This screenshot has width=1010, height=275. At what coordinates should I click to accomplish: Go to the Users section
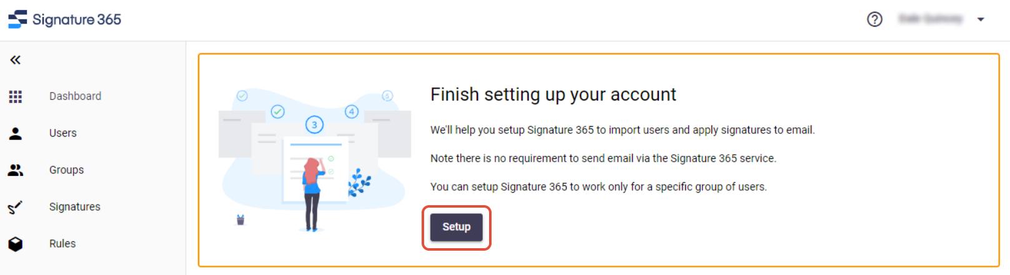(63, 133)
